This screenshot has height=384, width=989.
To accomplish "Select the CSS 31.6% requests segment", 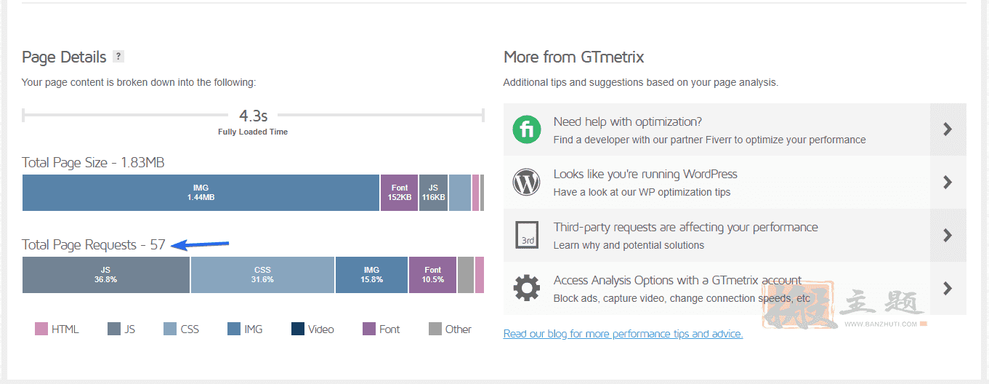I will tap(262, 275).
